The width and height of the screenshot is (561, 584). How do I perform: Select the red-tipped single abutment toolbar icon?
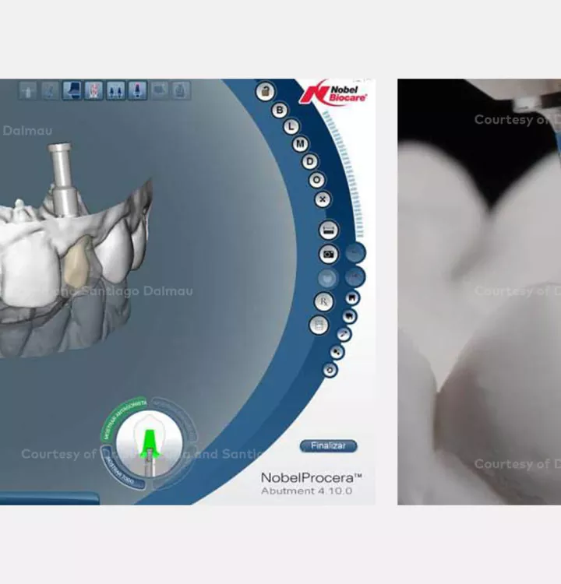point(138,90)
